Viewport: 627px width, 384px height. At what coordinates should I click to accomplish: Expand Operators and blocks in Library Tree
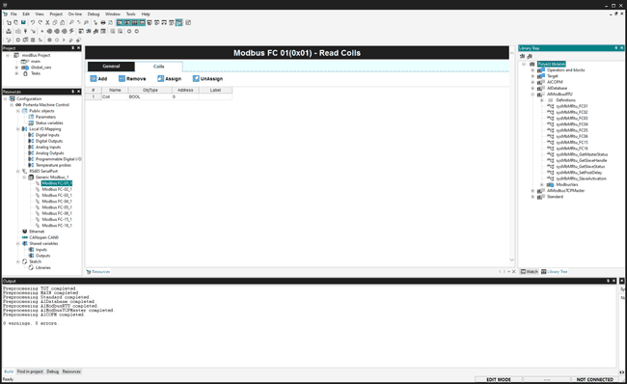(532, 70)
